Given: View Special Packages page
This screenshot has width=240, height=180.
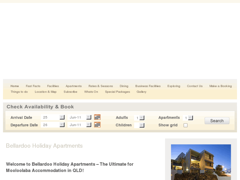Looking at the screenshot, I should tap(118, 92).
